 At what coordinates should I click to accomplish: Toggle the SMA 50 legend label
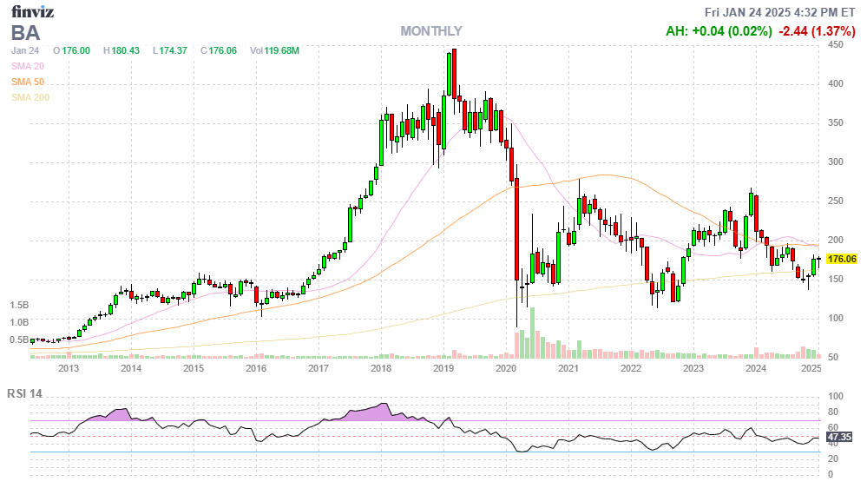27,82
